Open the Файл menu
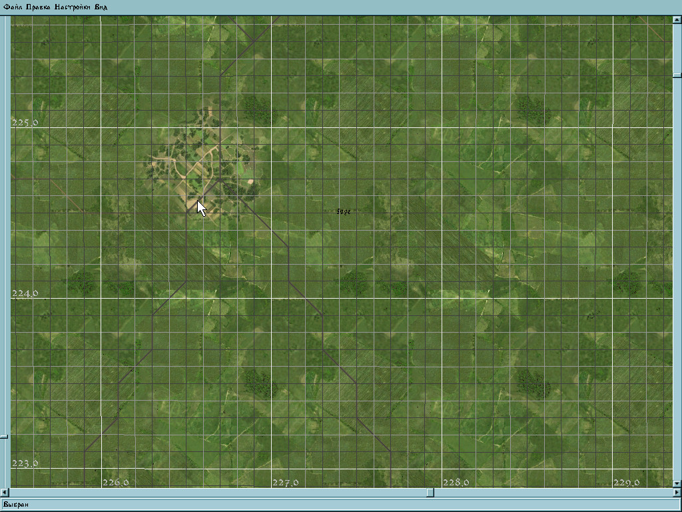682x512 pixels. pos(13,7)
